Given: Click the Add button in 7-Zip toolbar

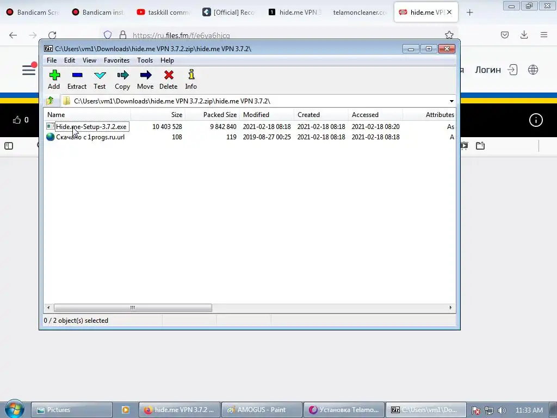Looking at the screenshot, I should [54, 79].
